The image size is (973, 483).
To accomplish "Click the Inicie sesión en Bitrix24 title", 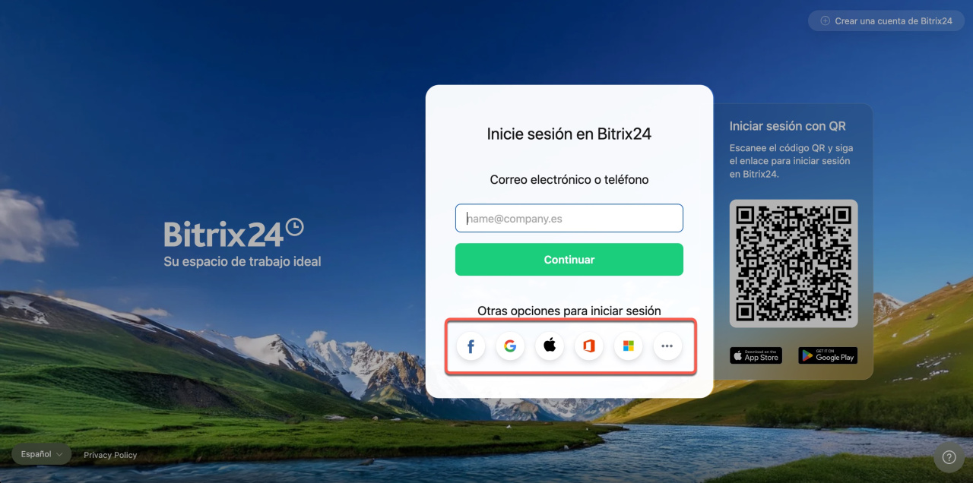I will pyautogui.click(x=569, y=134).
